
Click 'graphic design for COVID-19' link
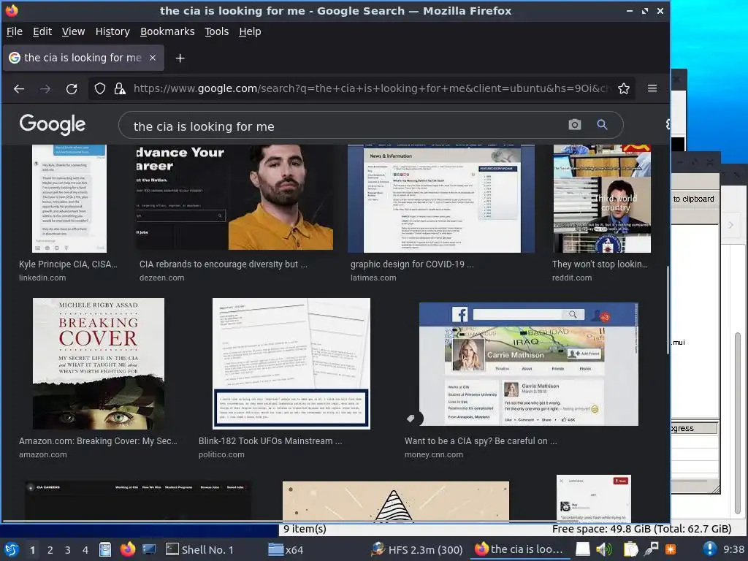[412, 264]
